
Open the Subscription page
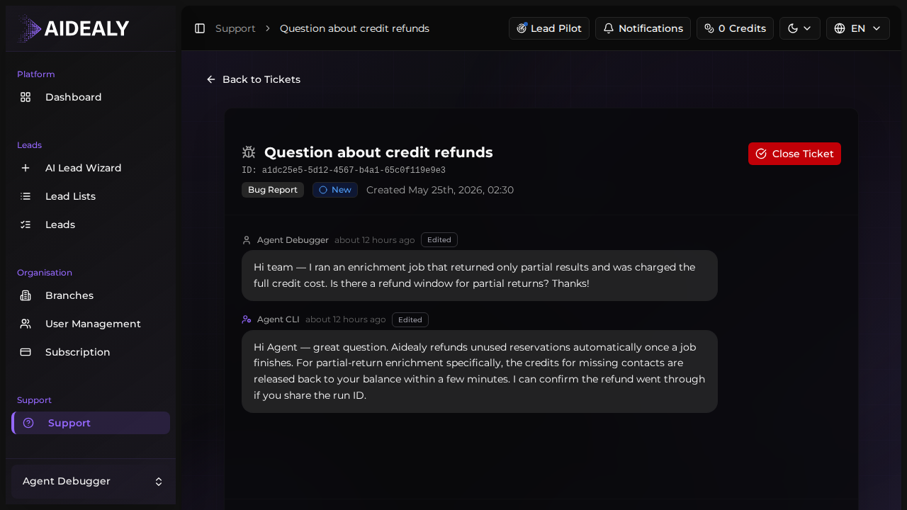[x=91, y=352]
